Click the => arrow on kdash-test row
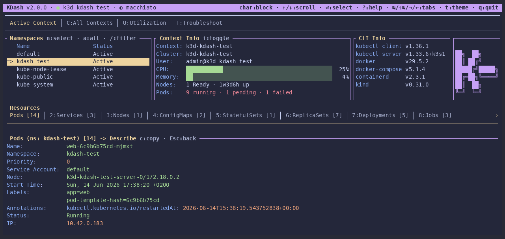This screenshot has height=239, width=505. 10,61
